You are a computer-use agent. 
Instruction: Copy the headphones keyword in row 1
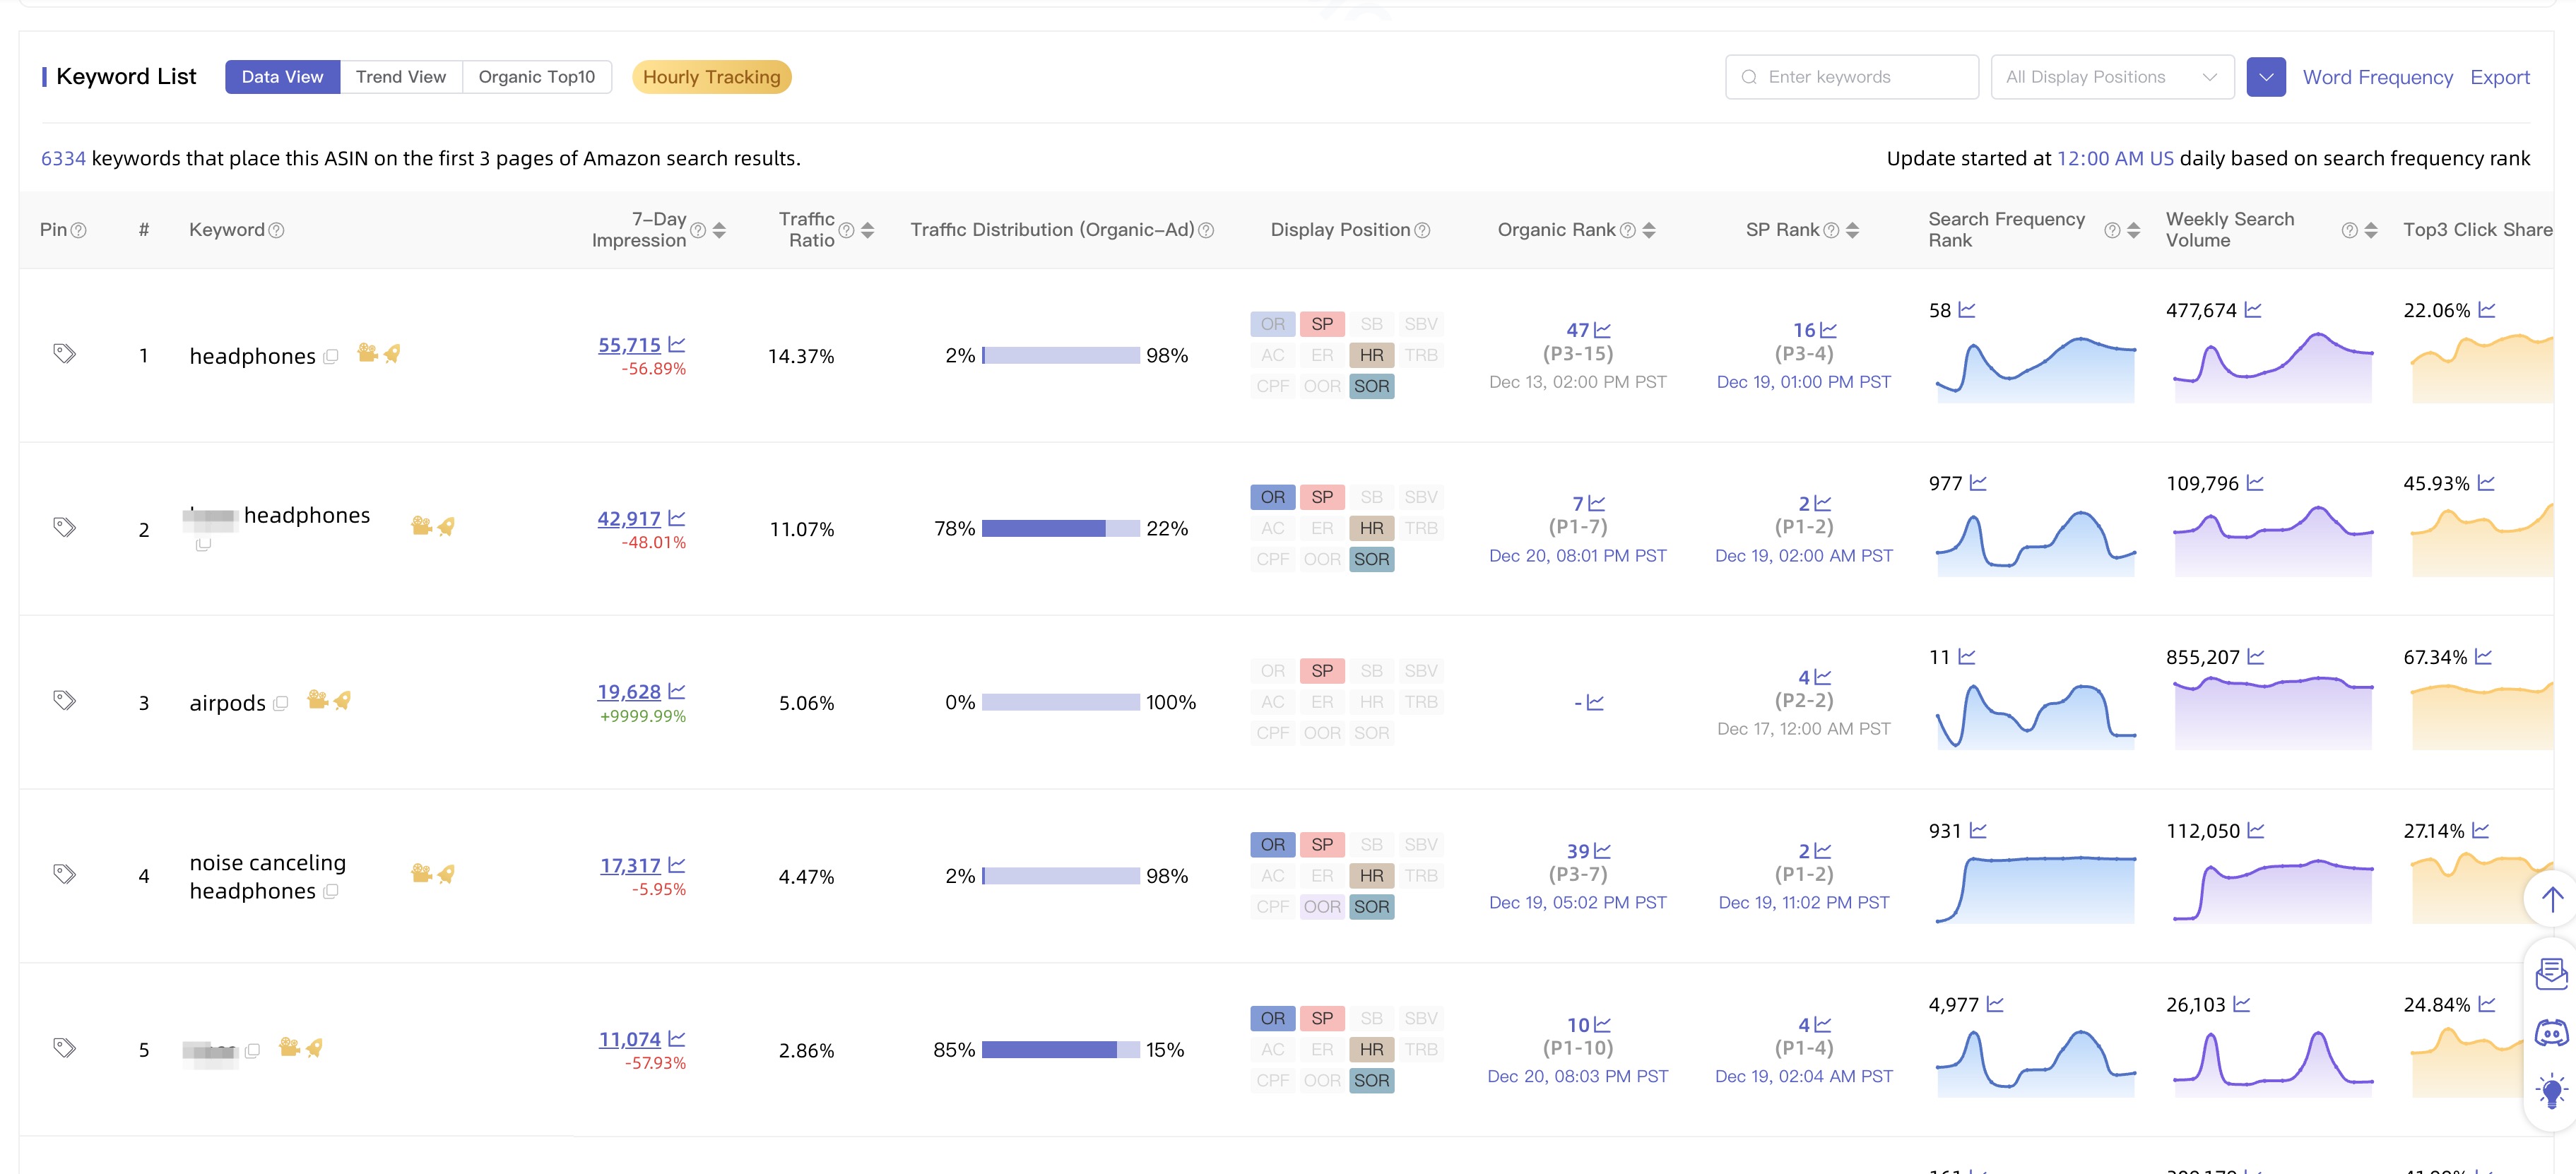331,356
